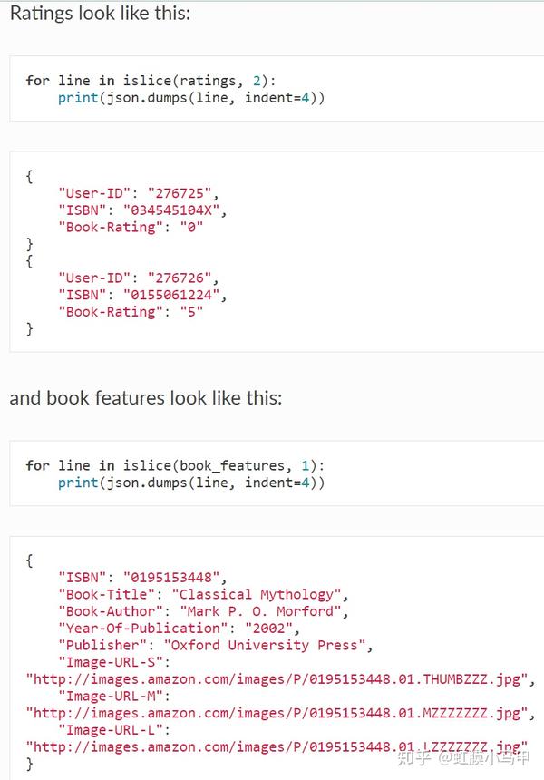Click the ISBN "0155061224" output line
The height and width of the screenshot is (780, 544).
coord(141,295)
